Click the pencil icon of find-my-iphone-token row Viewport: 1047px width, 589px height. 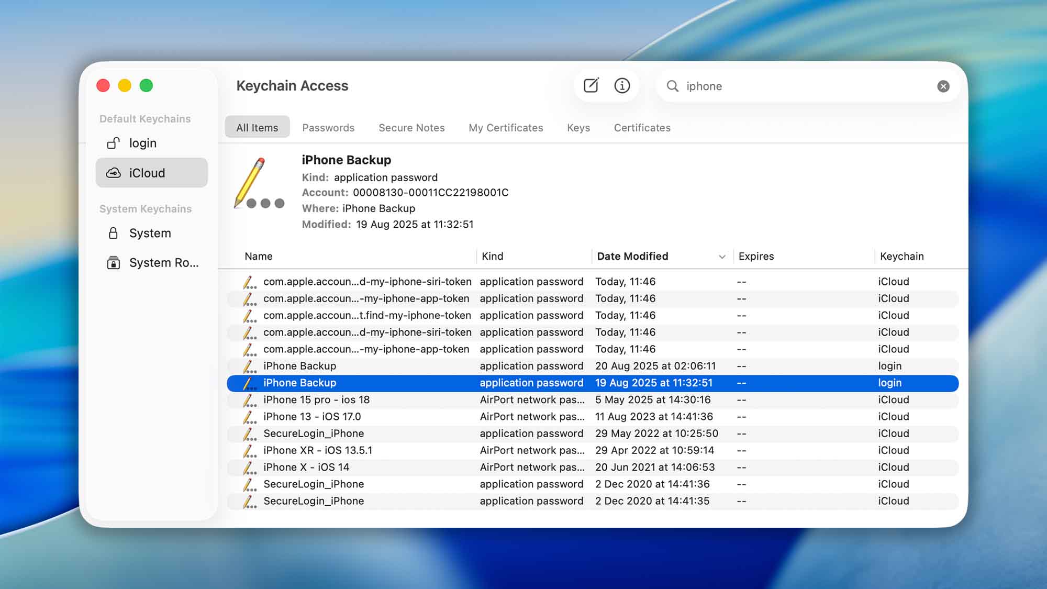[250, 316]
